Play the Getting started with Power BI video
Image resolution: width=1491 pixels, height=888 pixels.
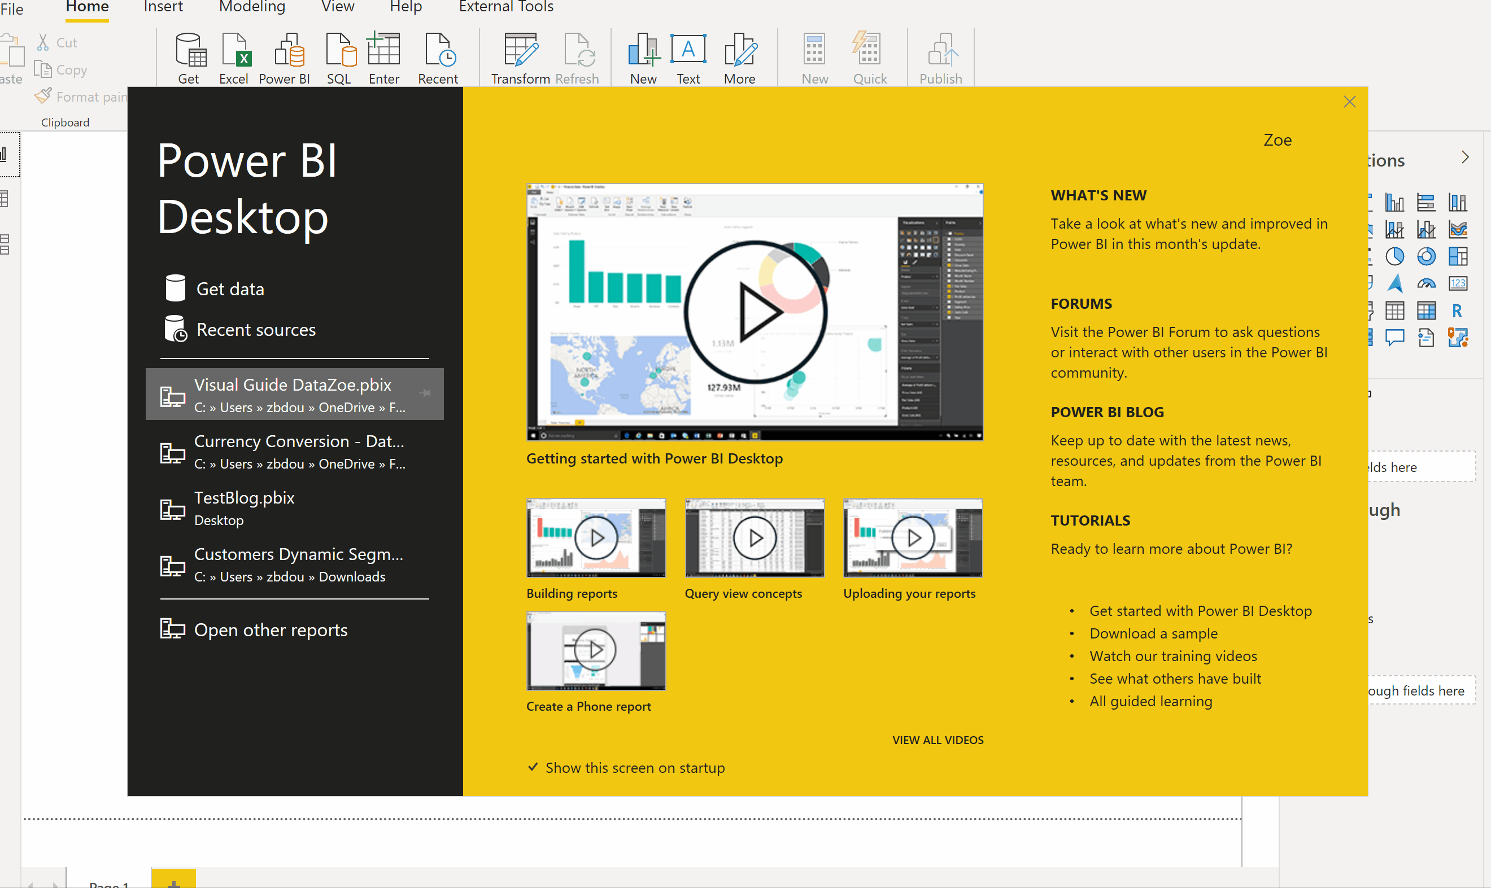(755, 312)
